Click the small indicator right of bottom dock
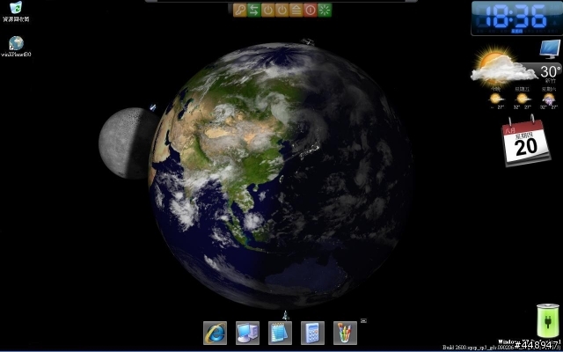The image size is (563, 352). click(x=363, y=320)
